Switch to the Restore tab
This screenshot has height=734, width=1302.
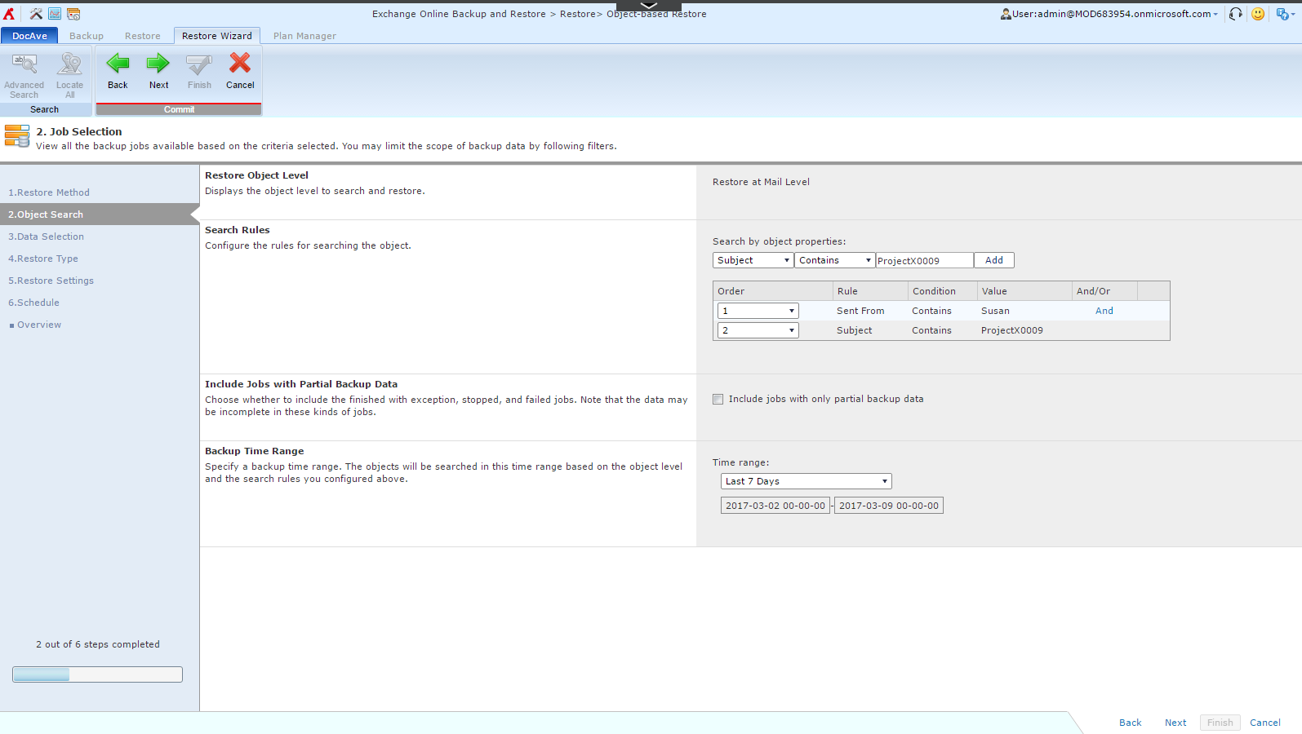tap(143, 36)
